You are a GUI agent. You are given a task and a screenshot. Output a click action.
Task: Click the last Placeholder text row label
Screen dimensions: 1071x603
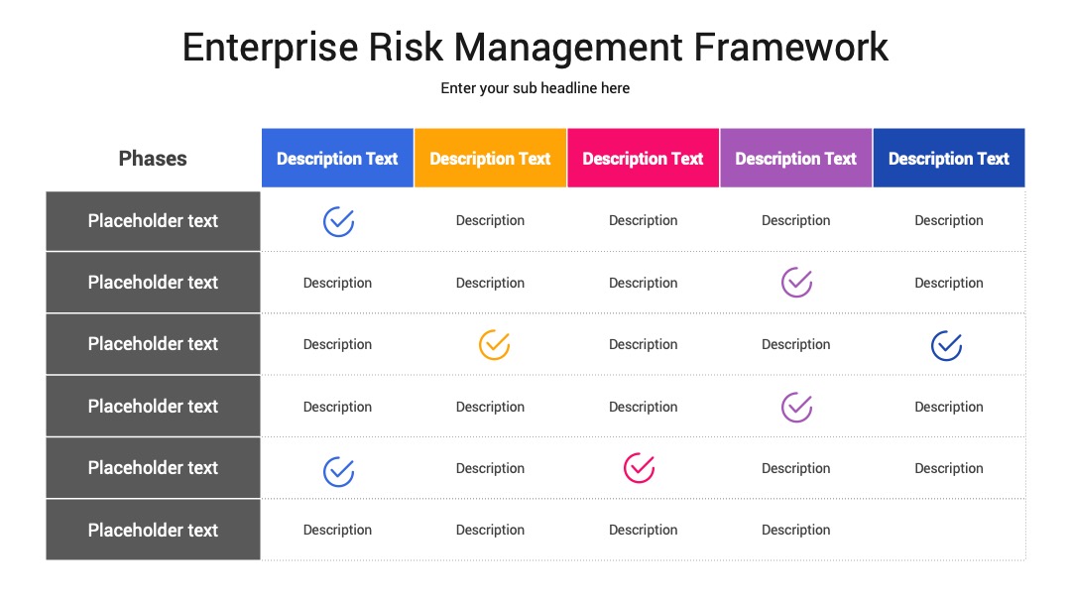tap(153, 530)
